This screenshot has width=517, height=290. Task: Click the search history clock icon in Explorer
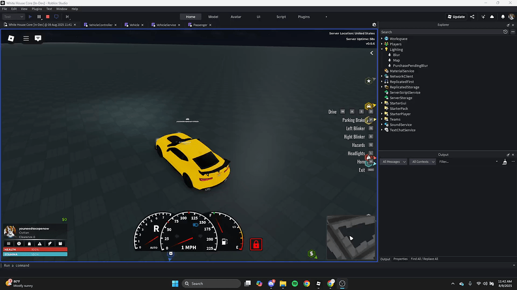[x=505, y=32]
